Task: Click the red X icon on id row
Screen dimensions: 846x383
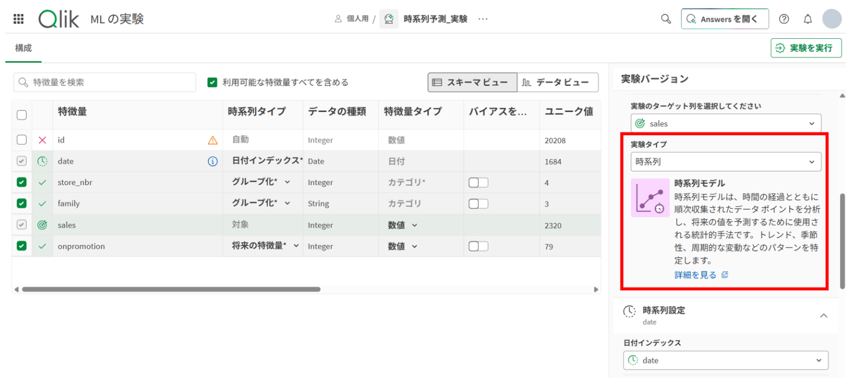Action: (x=42, y=140)
